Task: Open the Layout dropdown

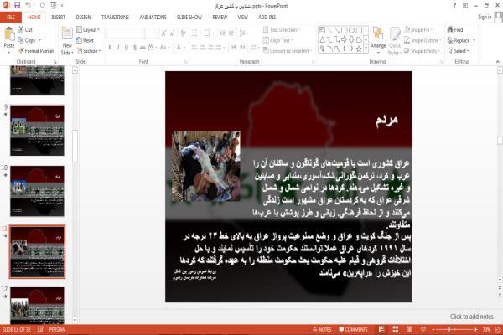Action: tap(88, 30)
